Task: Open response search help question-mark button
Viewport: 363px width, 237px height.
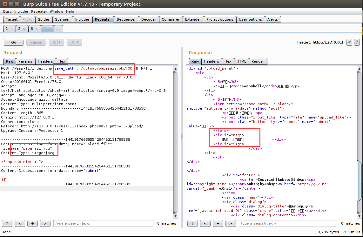Action: tap(192, 223)
